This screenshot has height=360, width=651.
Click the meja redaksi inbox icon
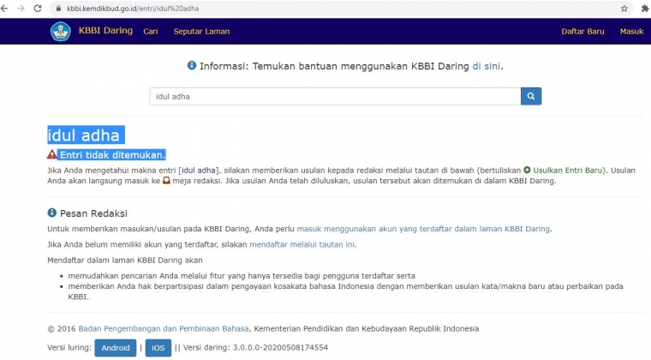166,181
